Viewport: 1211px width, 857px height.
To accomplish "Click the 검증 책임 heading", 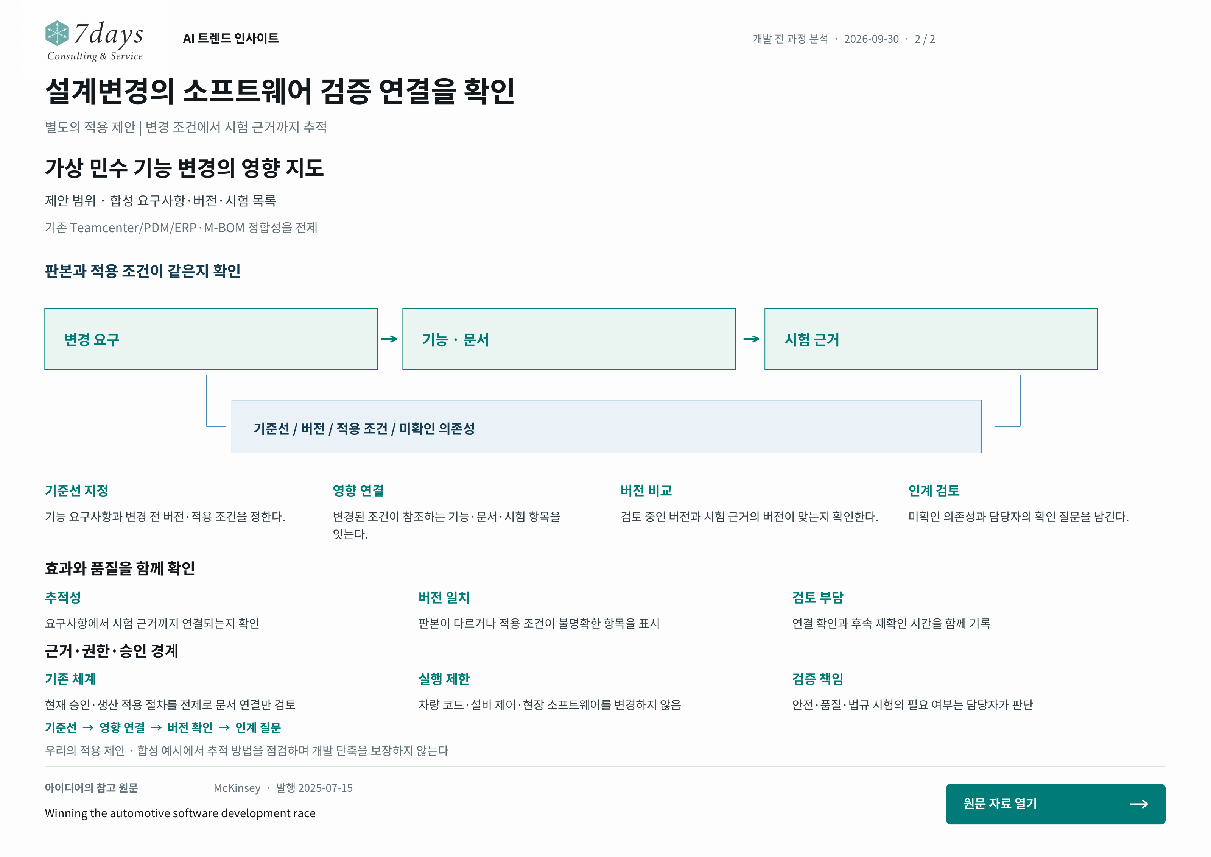I will (817, 679).
